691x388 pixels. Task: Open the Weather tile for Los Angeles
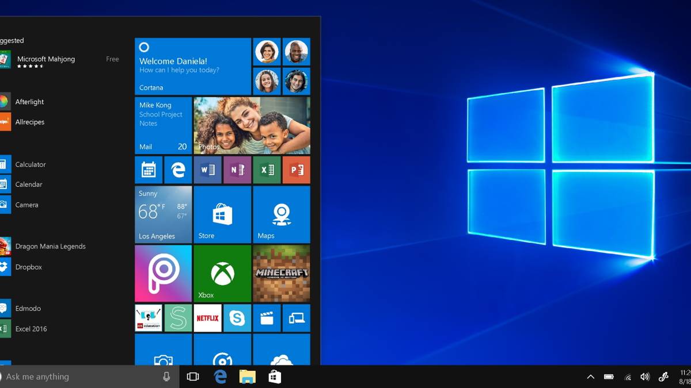click(163, 214)
